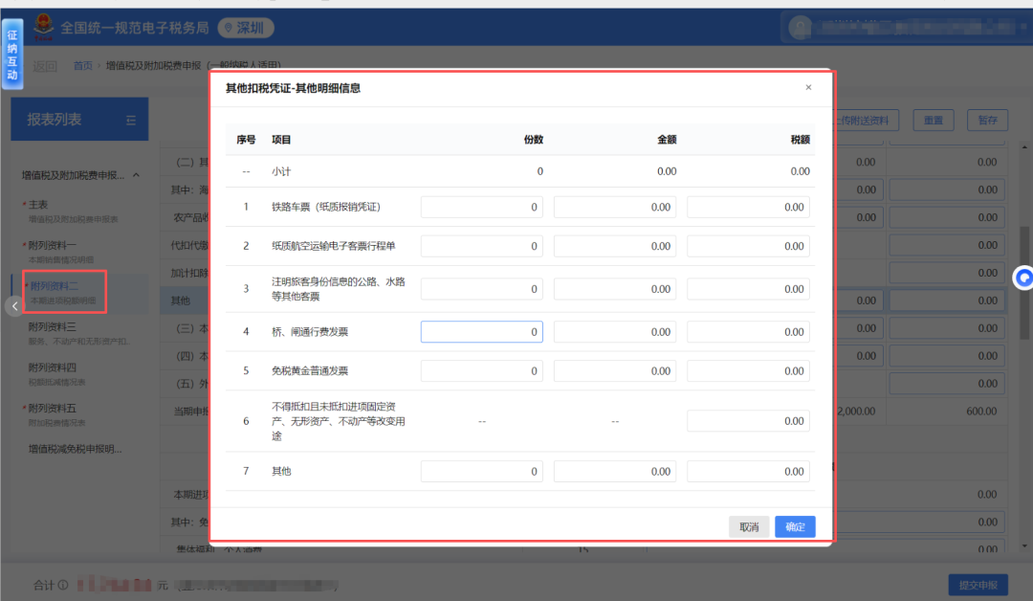Viewport: 1033px width, 601px height.
Task: Click the 首页 breadcrumb link
Action: tap(83, 66)
